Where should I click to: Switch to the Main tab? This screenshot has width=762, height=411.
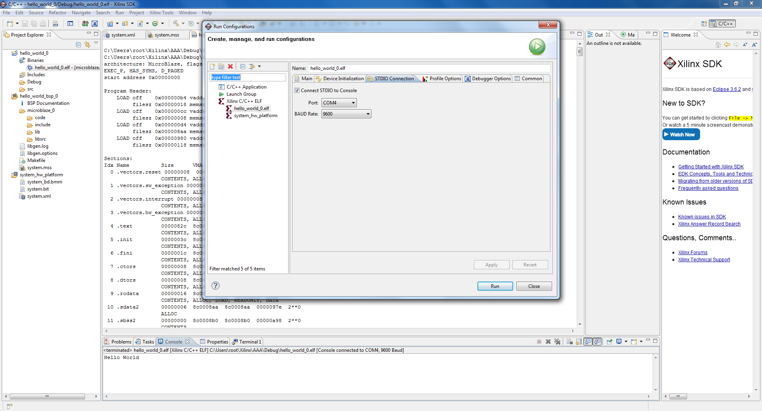(303, 79)
